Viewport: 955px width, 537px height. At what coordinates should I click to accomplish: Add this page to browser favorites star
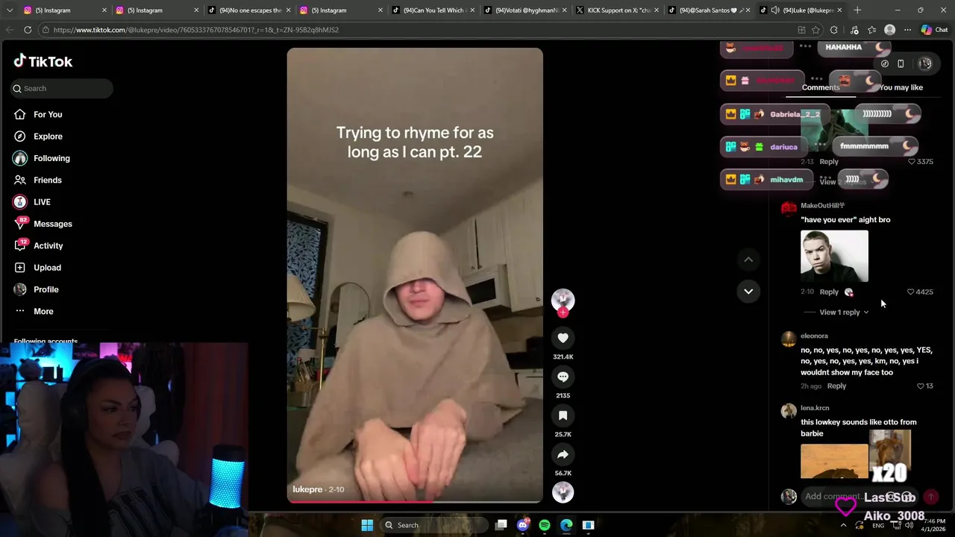click(815, 30)
